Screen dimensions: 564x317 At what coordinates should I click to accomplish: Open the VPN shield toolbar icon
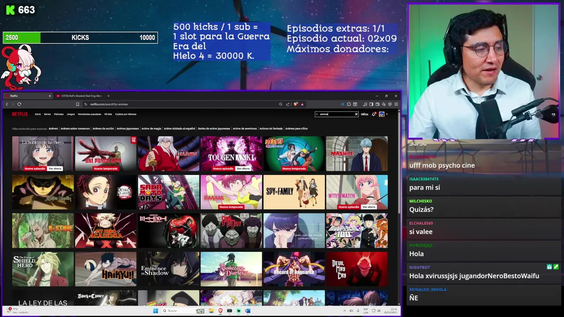[390, 104]
